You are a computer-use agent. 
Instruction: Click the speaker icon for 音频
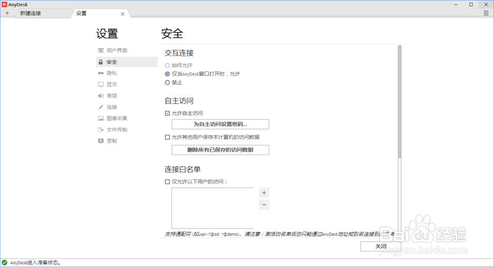pyautogui.click(x=101, y=96)
